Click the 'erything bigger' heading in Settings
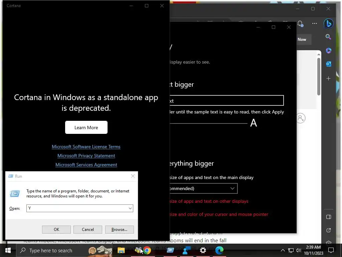Image resolution: width=342 pixels, height=257 pixels. click(192, 163)
